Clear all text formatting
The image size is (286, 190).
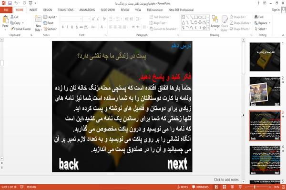104,19
